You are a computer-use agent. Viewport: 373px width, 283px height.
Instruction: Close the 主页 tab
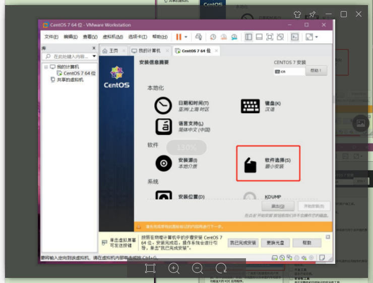coord(123,51)
